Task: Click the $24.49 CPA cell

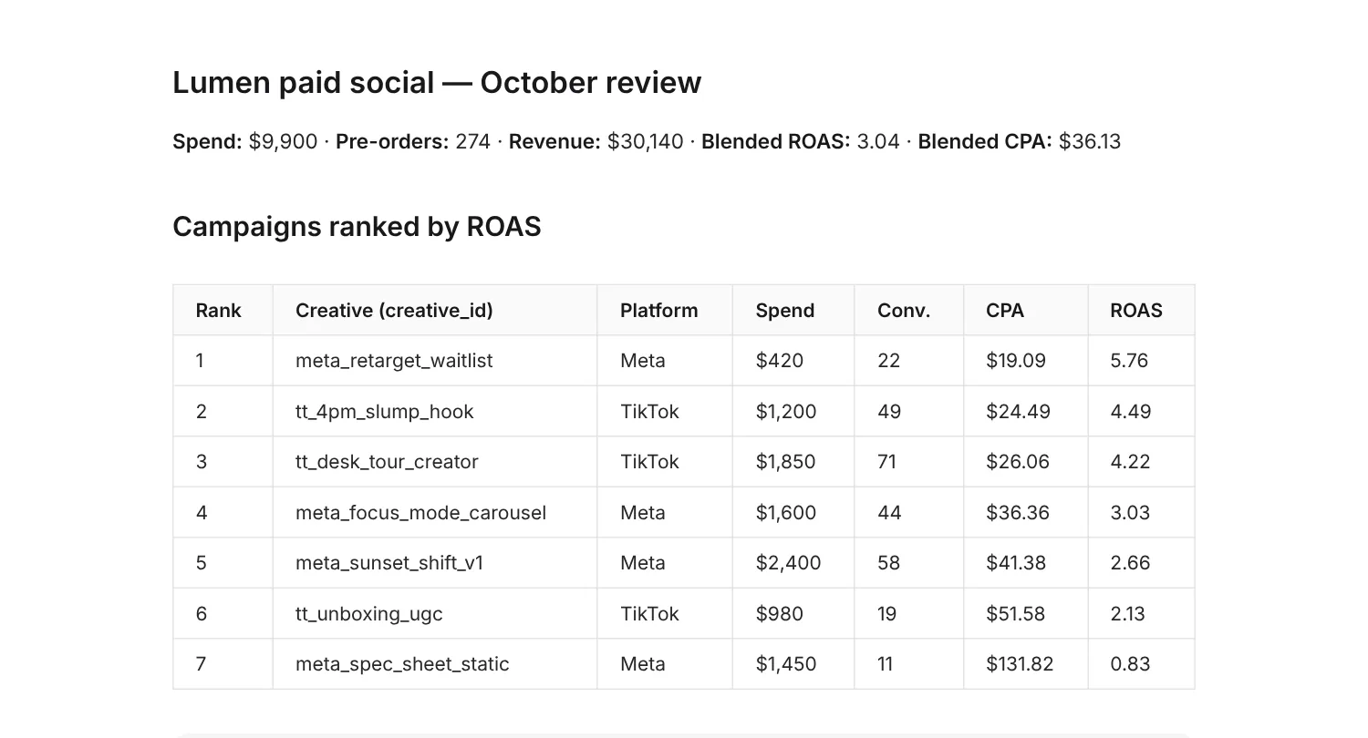Action: click(x=1026, y=411)
